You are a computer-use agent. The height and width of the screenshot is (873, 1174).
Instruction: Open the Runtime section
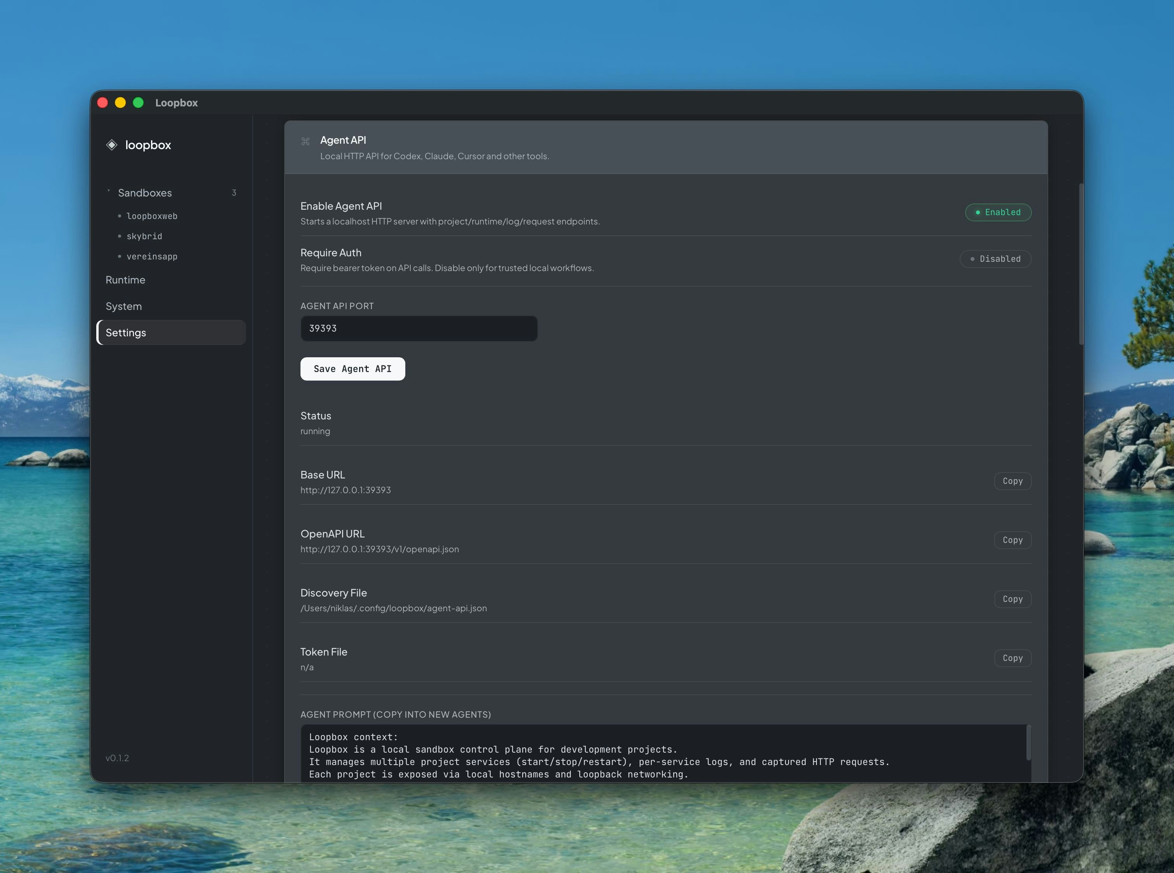[x=125, y=280]
